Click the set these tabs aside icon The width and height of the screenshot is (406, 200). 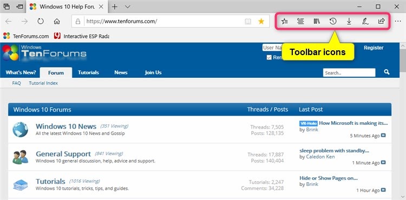coord(19,6)
